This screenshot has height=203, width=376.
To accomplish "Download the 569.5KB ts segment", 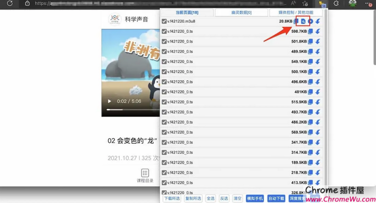I will pos(318,132).
